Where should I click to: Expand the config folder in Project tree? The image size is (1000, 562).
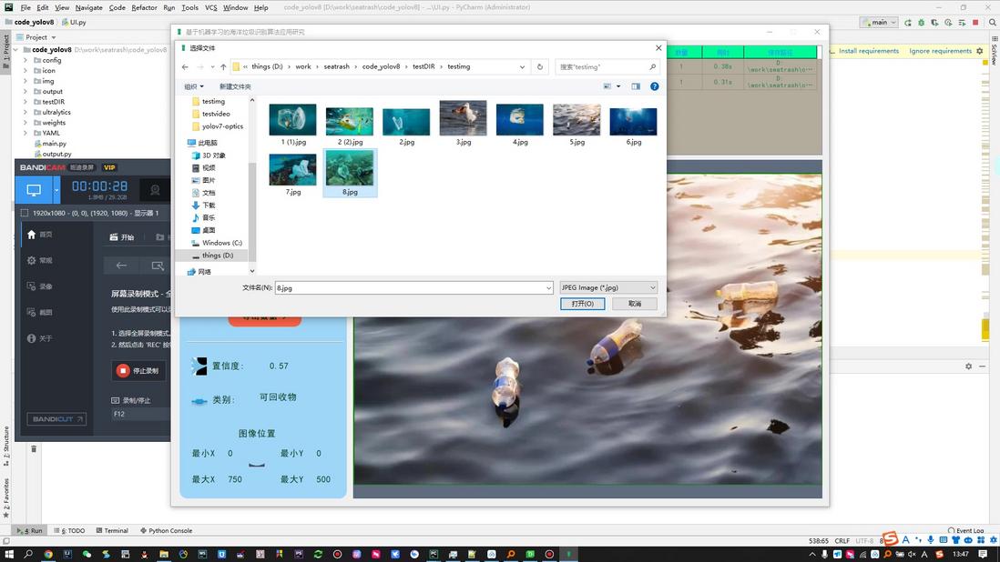coord(26,60)
